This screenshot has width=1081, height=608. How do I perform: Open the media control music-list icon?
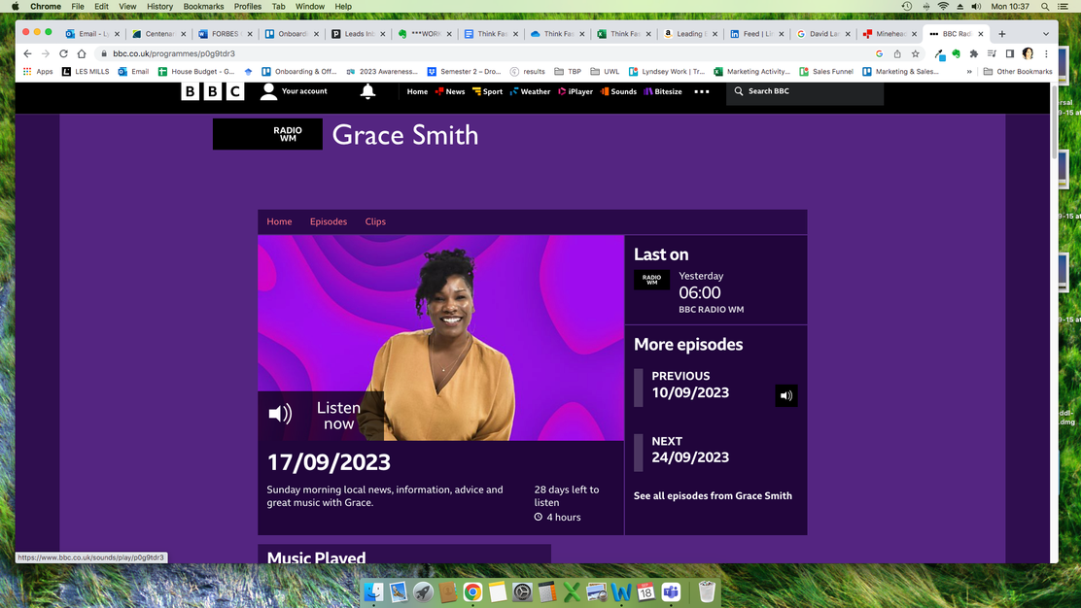pos(992,53)
